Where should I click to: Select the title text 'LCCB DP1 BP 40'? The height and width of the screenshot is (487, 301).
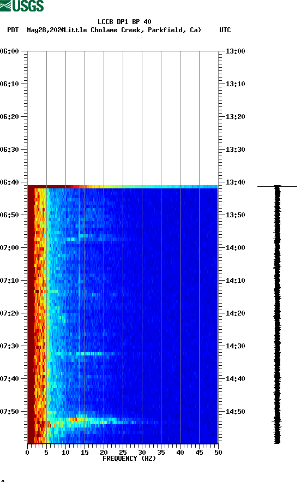coord(124,22)
